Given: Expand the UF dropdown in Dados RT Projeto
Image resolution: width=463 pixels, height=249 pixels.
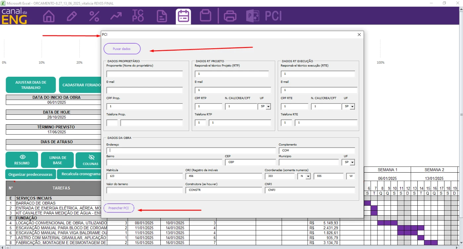Looking at the screenshot, I should pyautogui.click(x=268, y=106).
